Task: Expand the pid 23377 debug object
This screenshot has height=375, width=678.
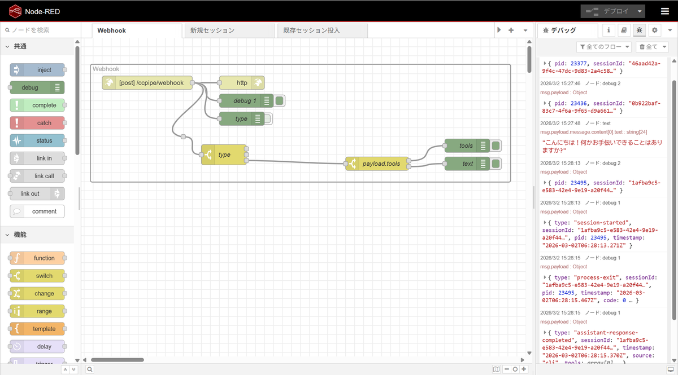Action: 545,64
